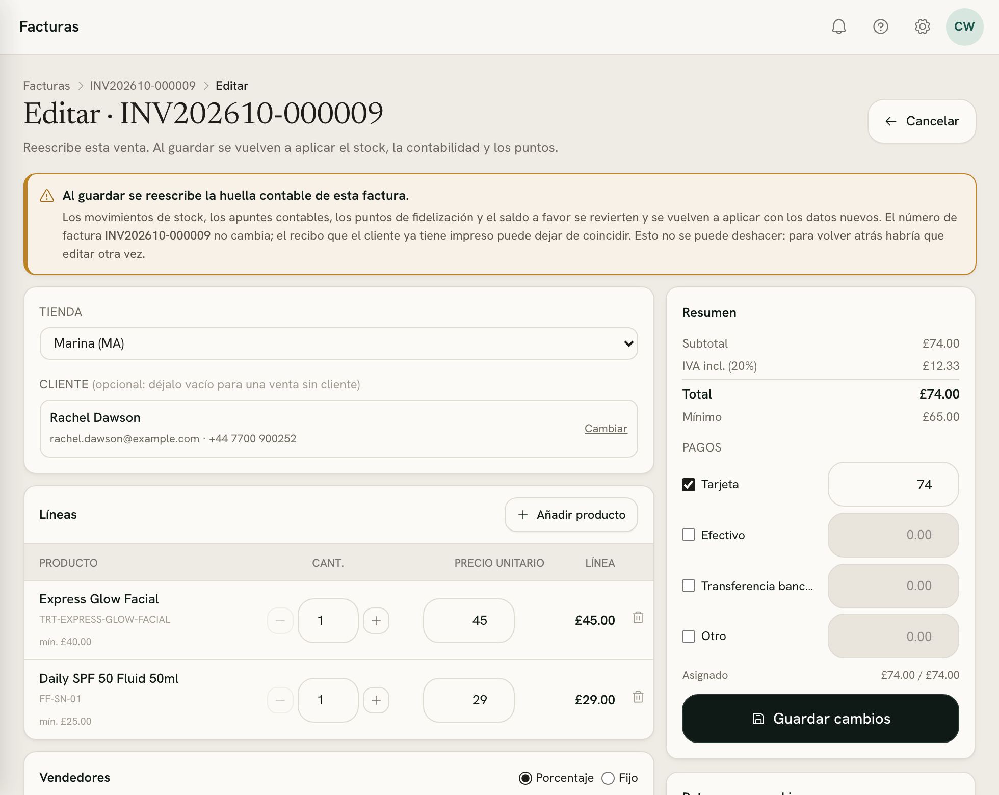Click the Asignado £74.00 / £74.00 value

920,675
